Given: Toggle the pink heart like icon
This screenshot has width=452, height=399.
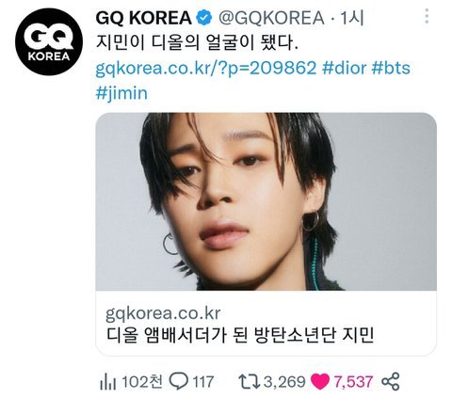Looking at the screenshot, I should (x=320, y=382).
